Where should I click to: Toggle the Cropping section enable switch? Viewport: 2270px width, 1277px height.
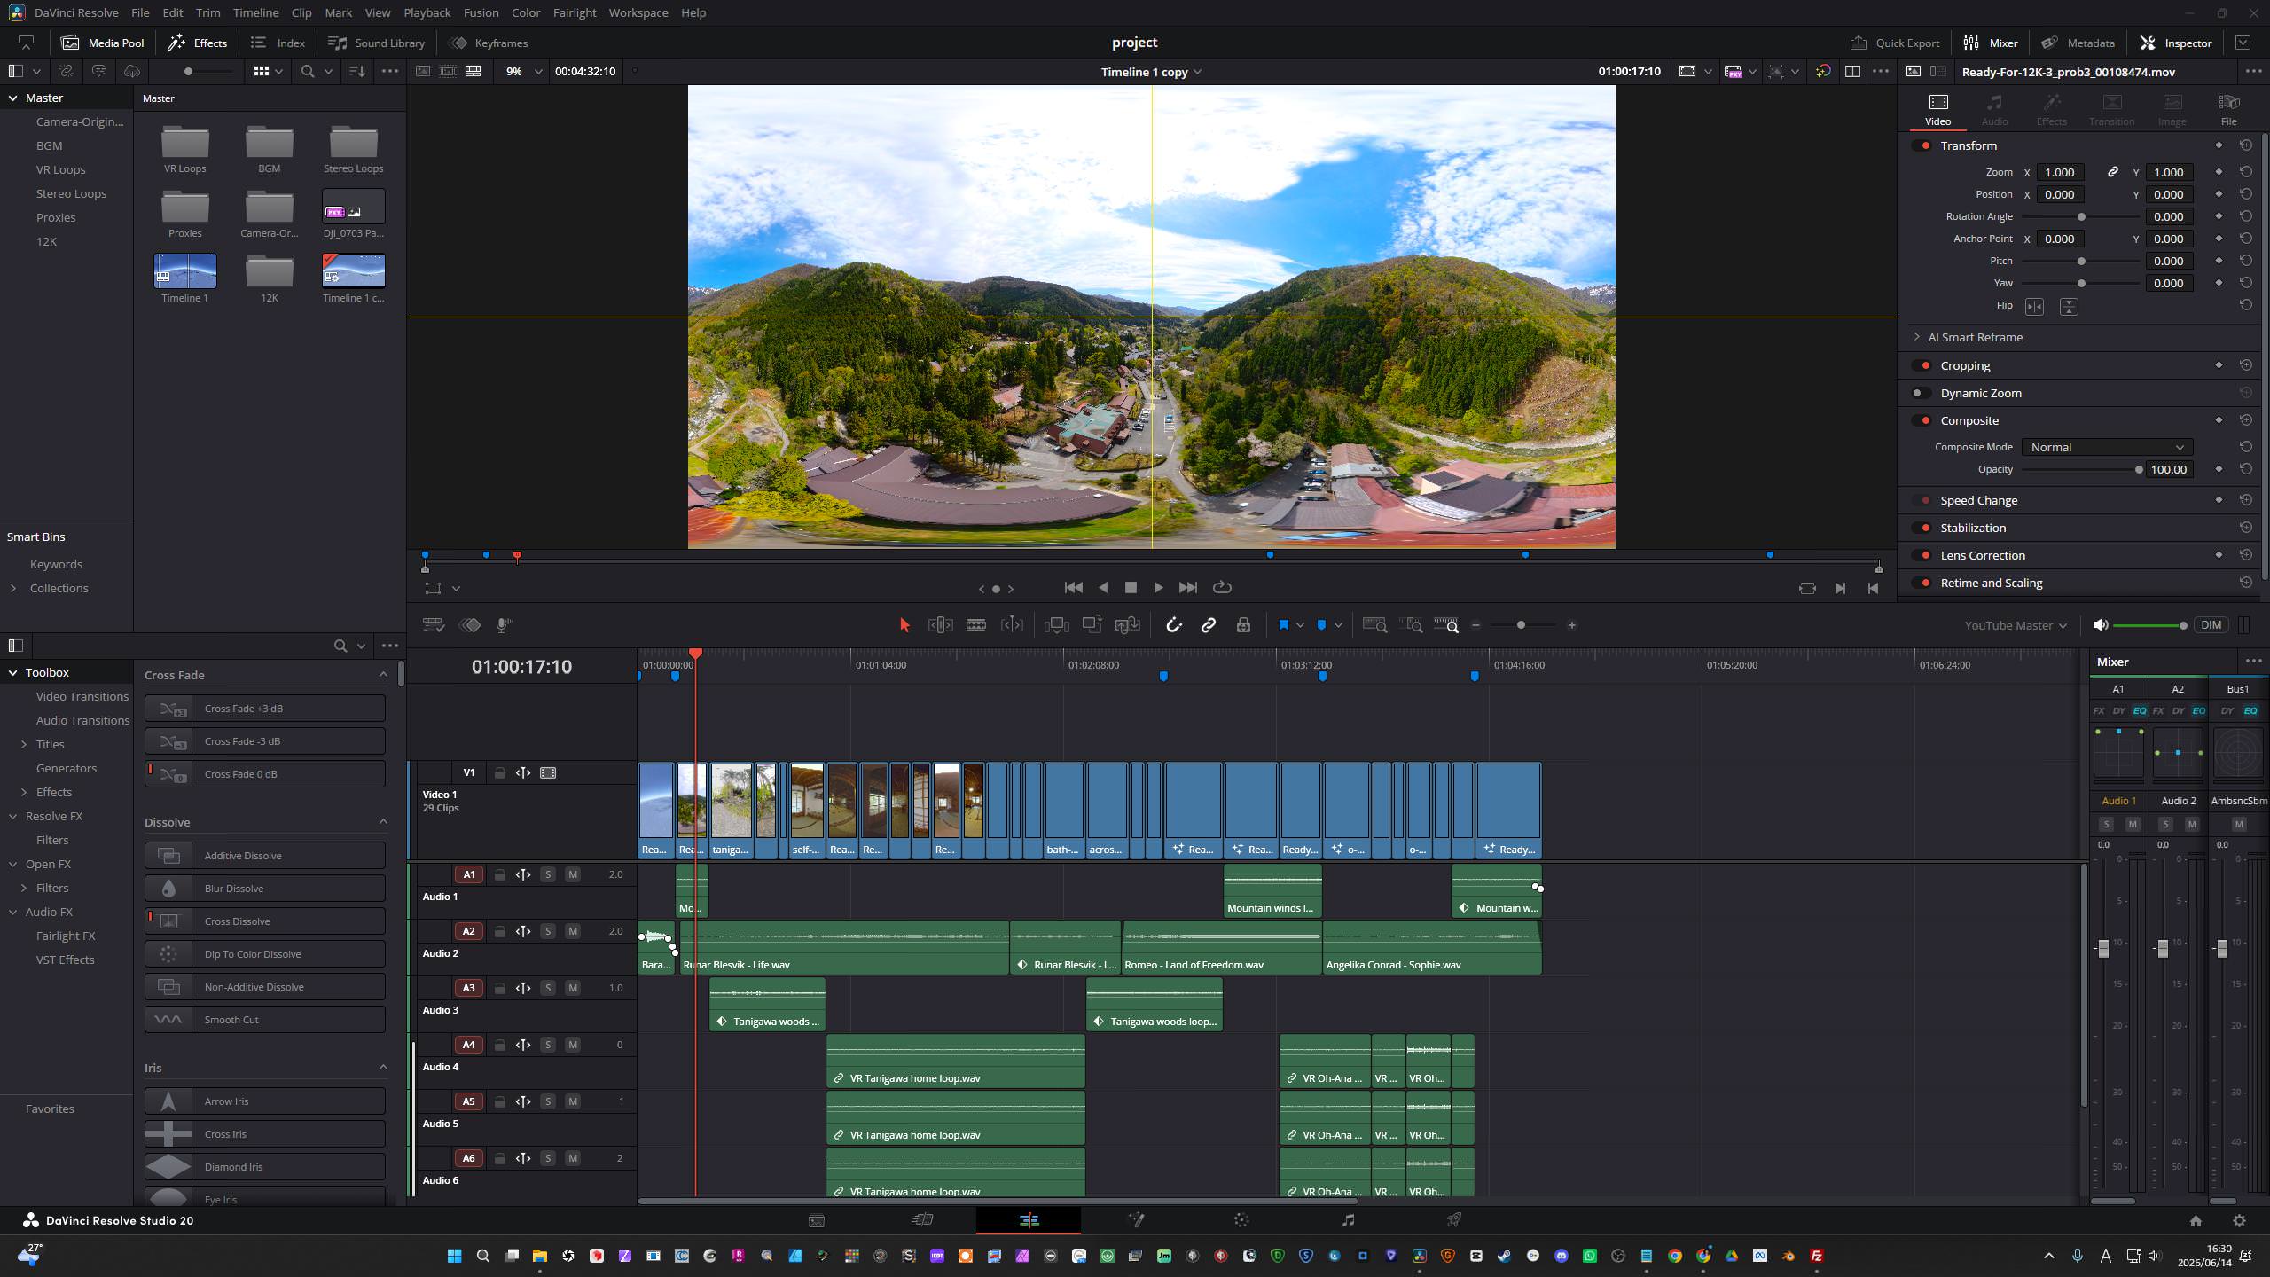pos(1922,365)
